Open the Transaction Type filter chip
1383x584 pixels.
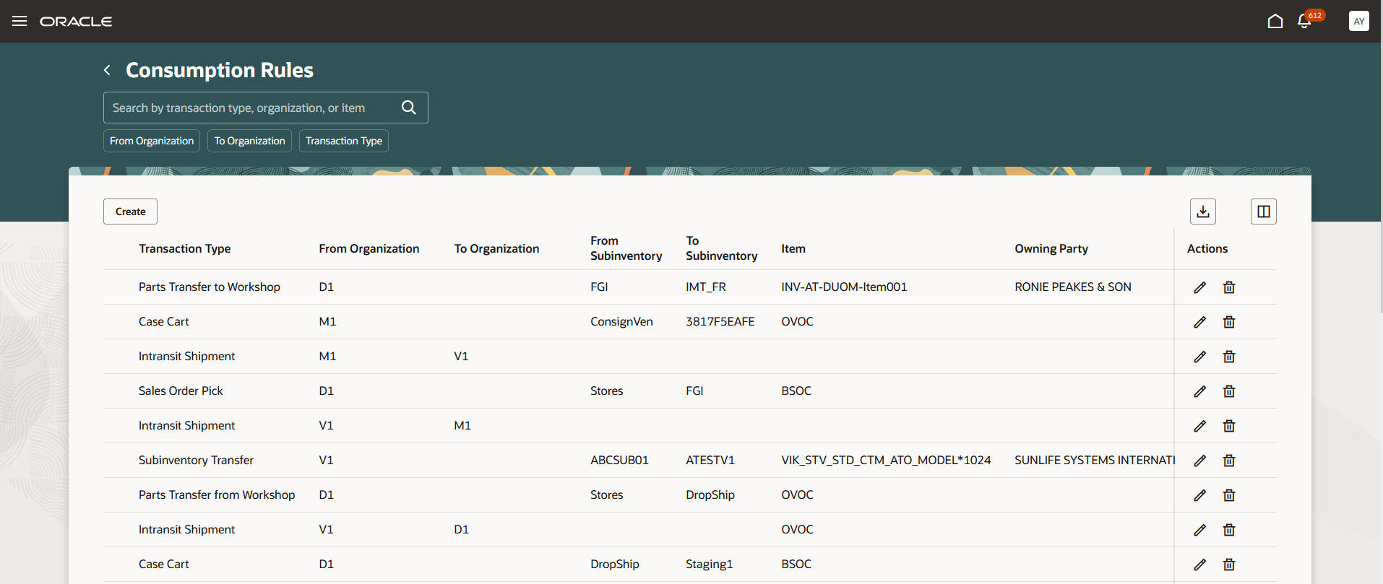[x=344, y=141]
